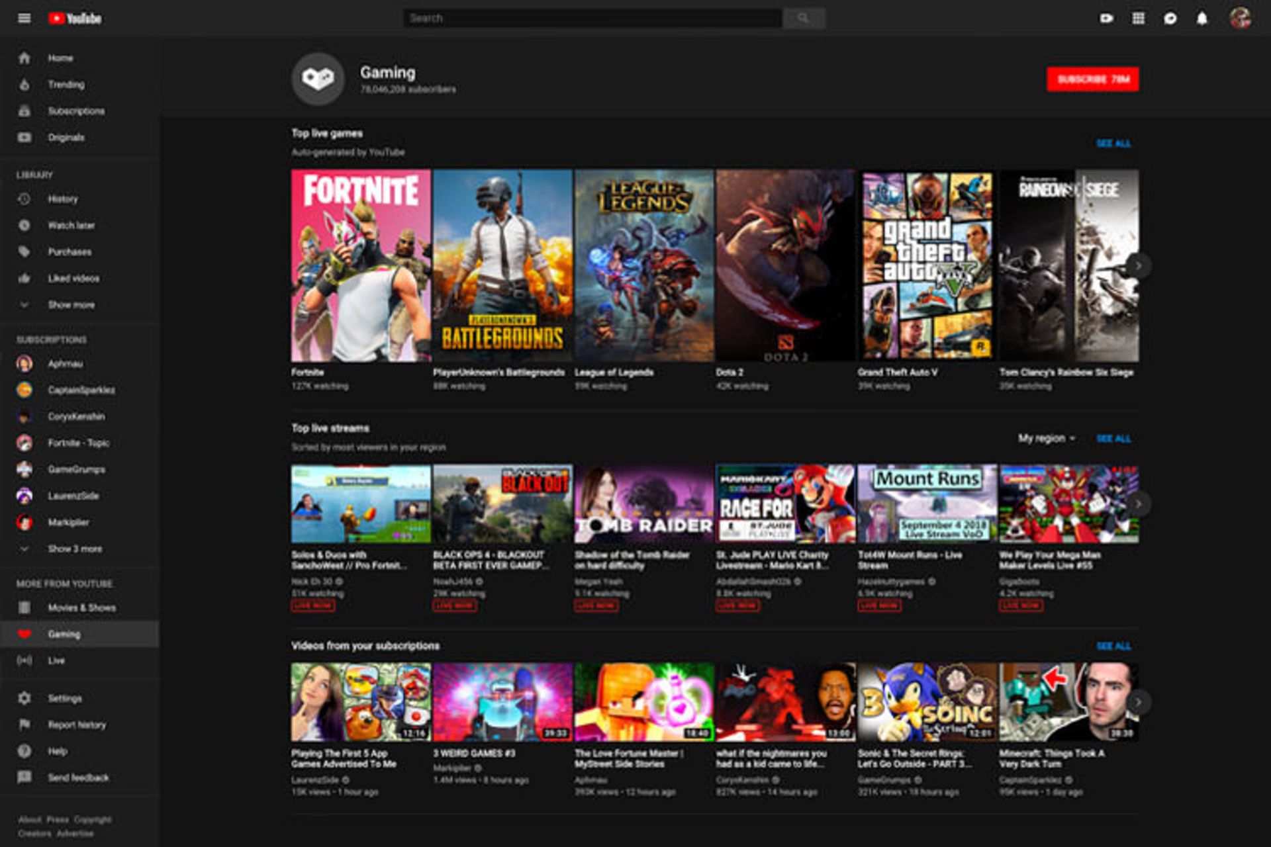Click the Settings gear icon
This screenshot has height=847, width=1271.
[24, 698]
